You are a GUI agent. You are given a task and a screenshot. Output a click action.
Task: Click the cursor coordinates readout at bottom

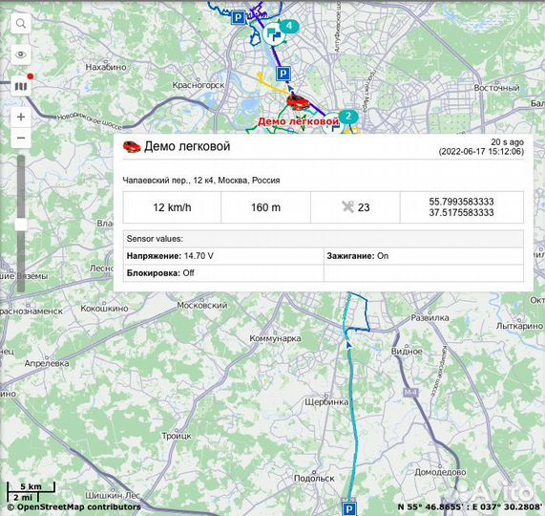point(471,506)
